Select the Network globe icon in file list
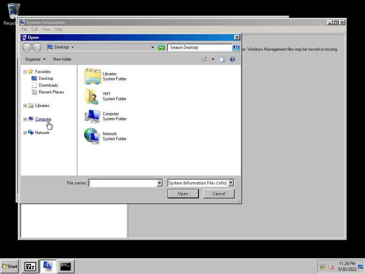Screen dimensions: 365x274 [93, 136]
